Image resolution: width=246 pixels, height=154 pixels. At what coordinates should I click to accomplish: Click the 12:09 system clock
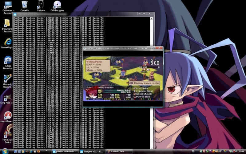tap(241, 151)
